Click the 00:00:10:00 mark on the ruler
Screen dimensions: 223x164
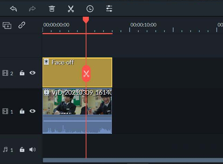(143, 25)
